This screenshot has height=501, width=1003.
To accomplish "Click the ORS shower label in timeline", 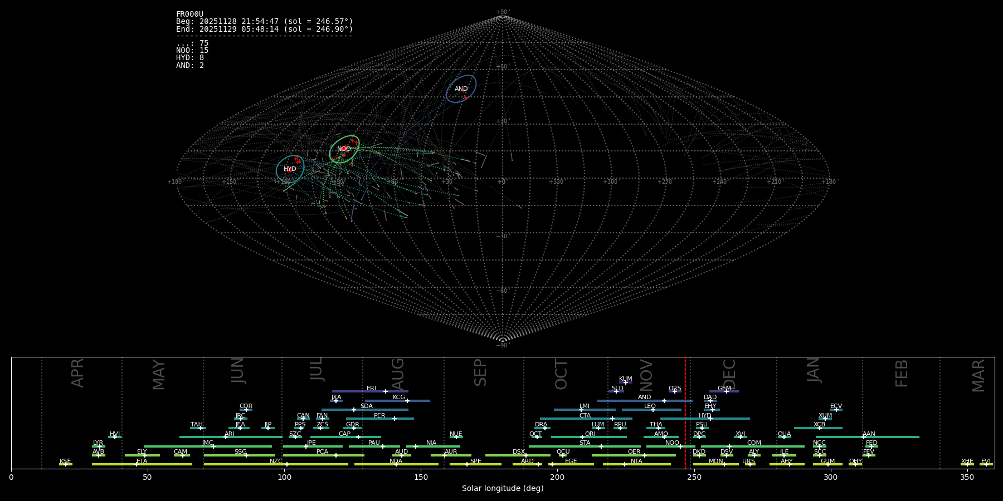I will click(675, 389).
